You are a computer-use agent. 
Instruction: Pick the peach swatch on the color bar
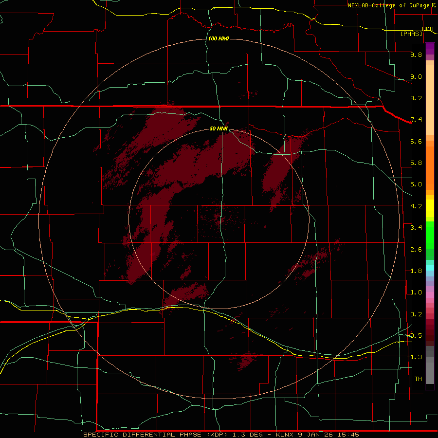click(430, 100)
